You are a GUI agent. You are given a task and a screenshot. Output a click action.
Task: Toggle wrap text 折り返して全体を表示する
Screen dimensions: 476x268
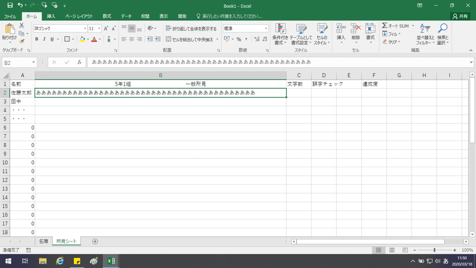[191, 29]
